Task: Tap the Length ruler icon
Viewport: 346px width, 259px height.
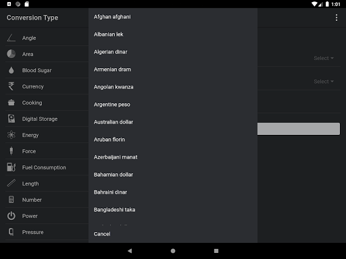Action: (11, 183)
